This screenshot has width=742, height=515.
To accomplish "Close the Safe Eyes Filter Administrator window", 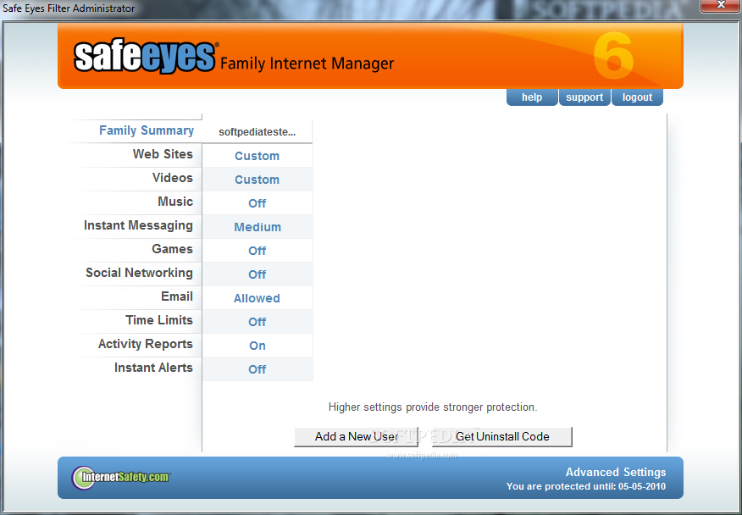I will point(721,5).
